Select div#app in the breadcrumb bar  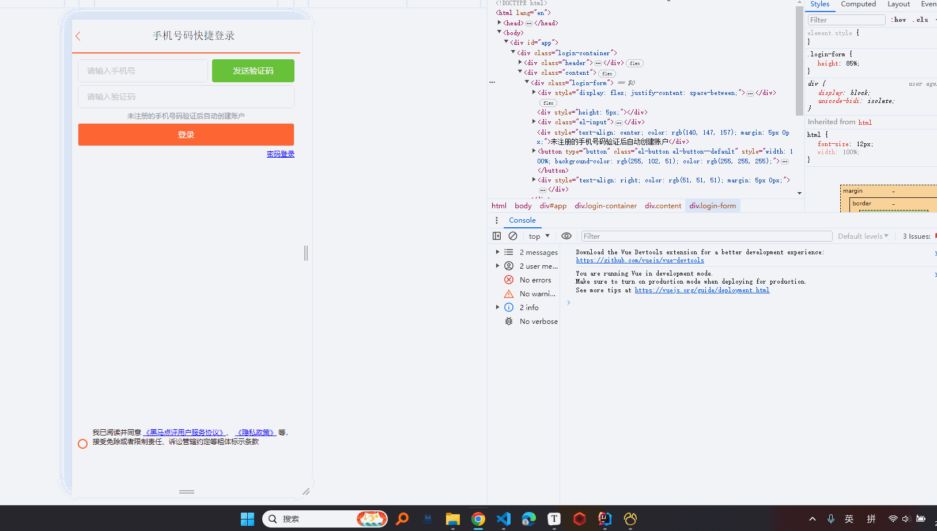[553, 205]
